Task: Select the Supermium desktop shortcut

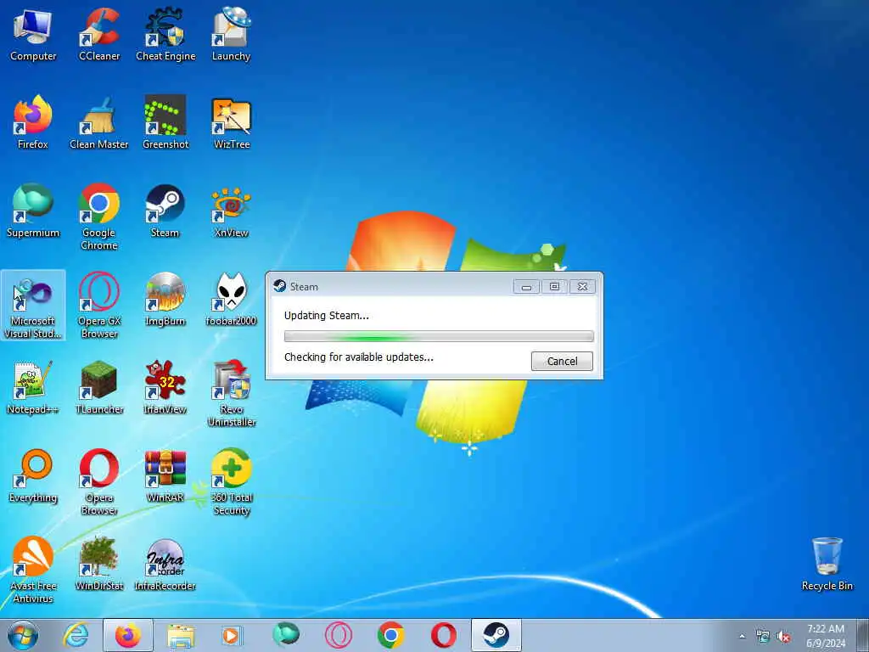Action: [x=33, y=211]
